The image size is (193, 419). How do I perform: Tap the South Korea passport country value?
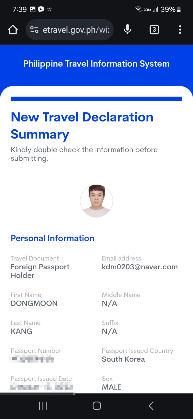[123, 359]
